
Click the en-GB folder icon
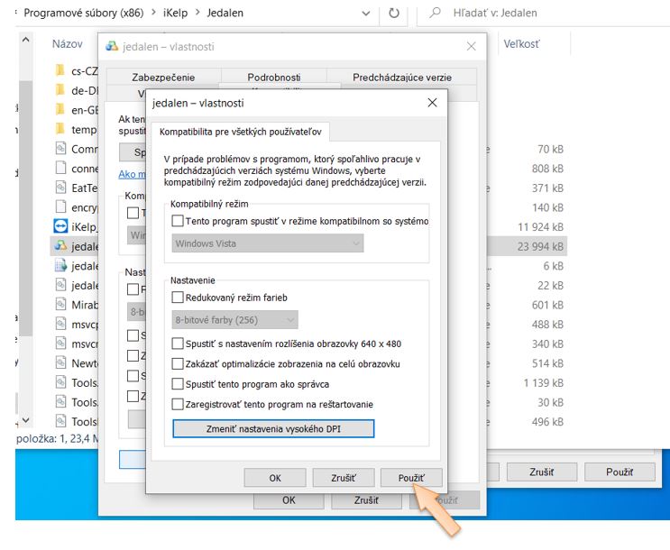pyautogui.click(x=60, y=110)
